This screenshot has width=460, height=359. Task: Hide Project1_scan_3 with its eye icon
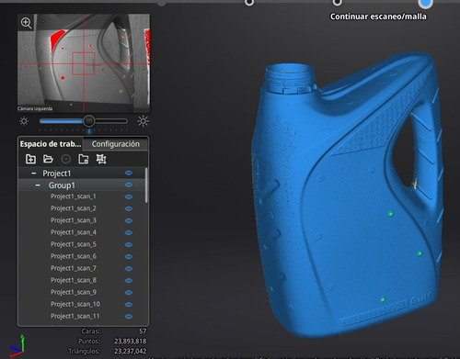point(129,220)
